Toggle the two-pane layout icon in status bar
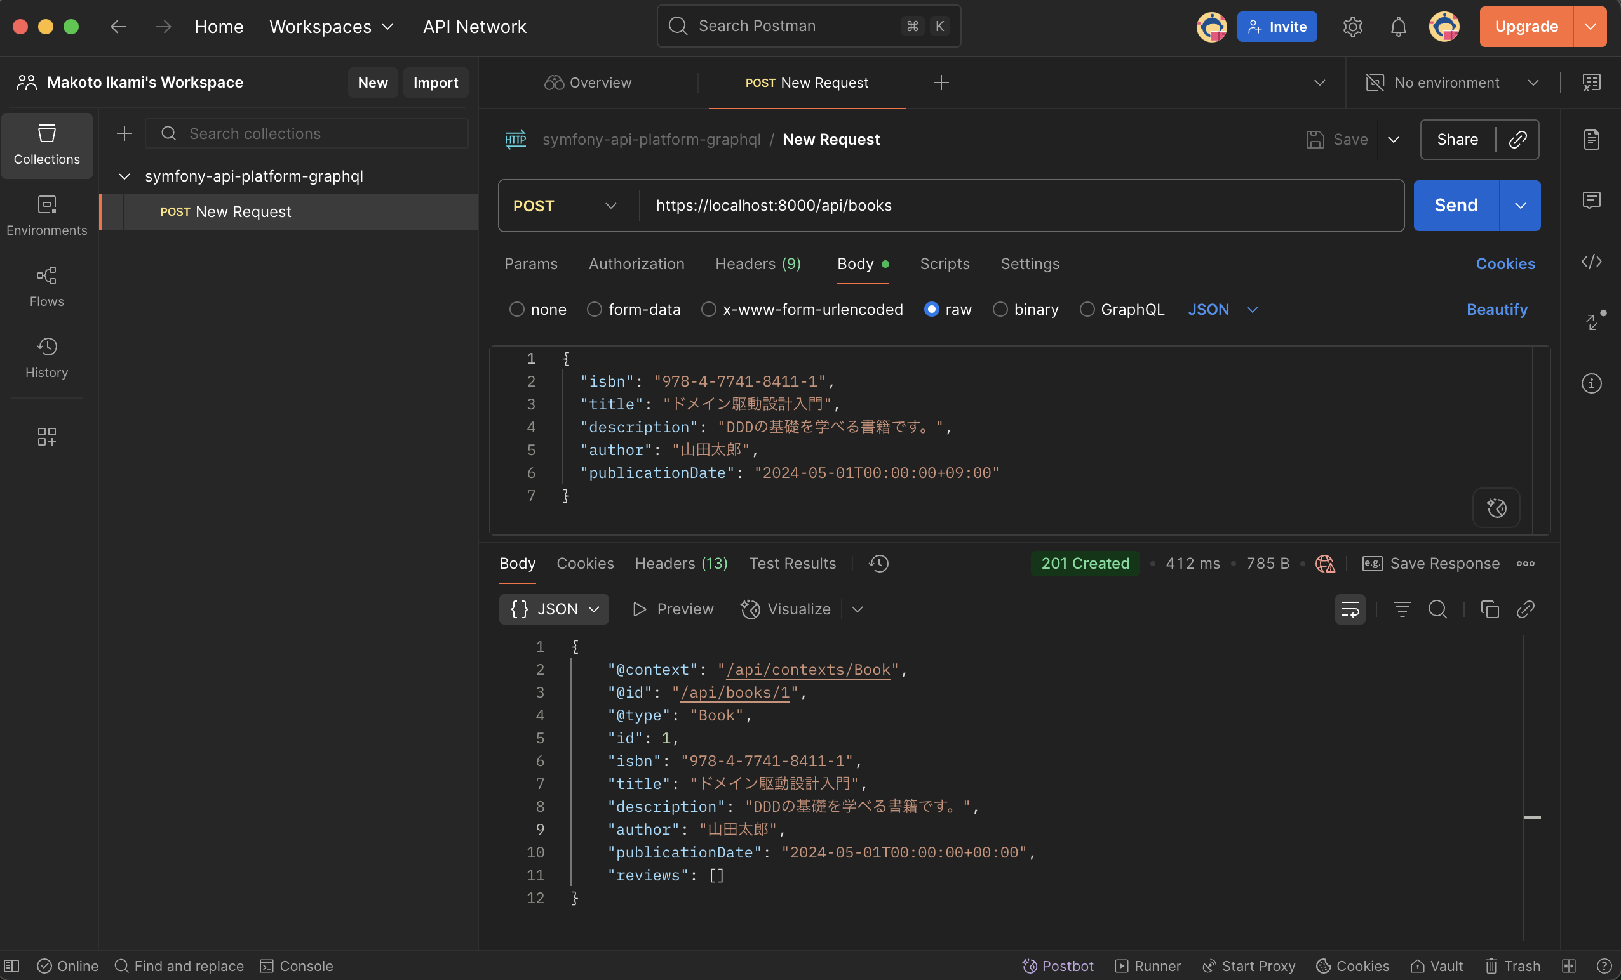The height and width of the screenshot is (980, 1621). click(x=1569, y=965)
